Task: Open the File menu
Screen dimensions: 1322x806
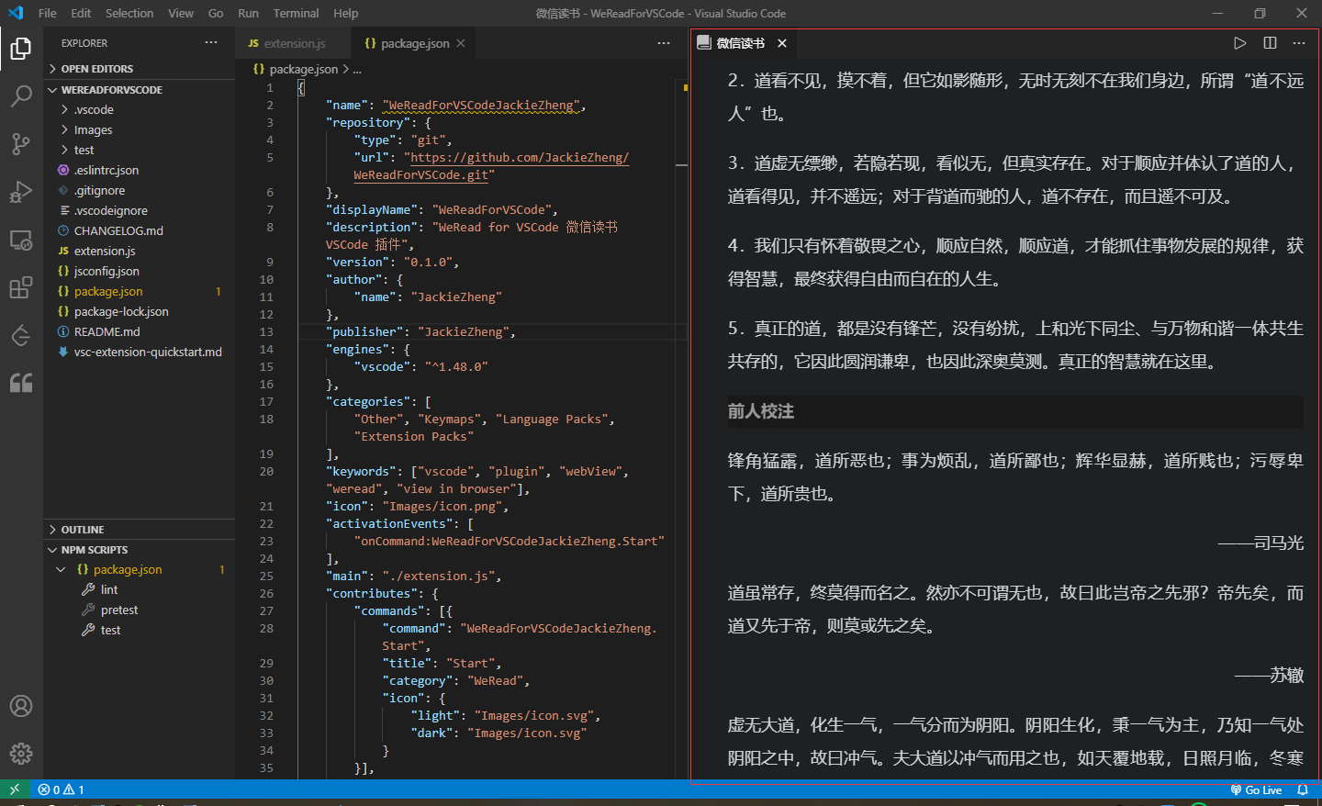Action: [48, 13]
